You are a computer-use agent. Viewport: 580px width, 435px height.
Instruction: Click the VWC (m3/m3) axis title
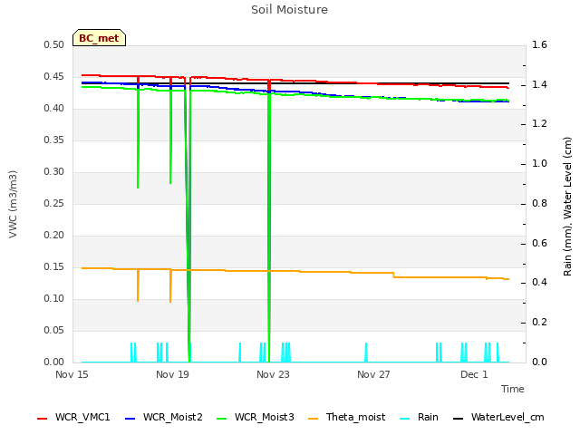click(13, 204)
